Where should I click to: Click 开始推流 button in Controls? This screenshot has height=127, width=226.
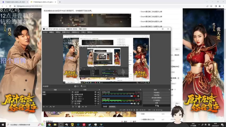157,93
